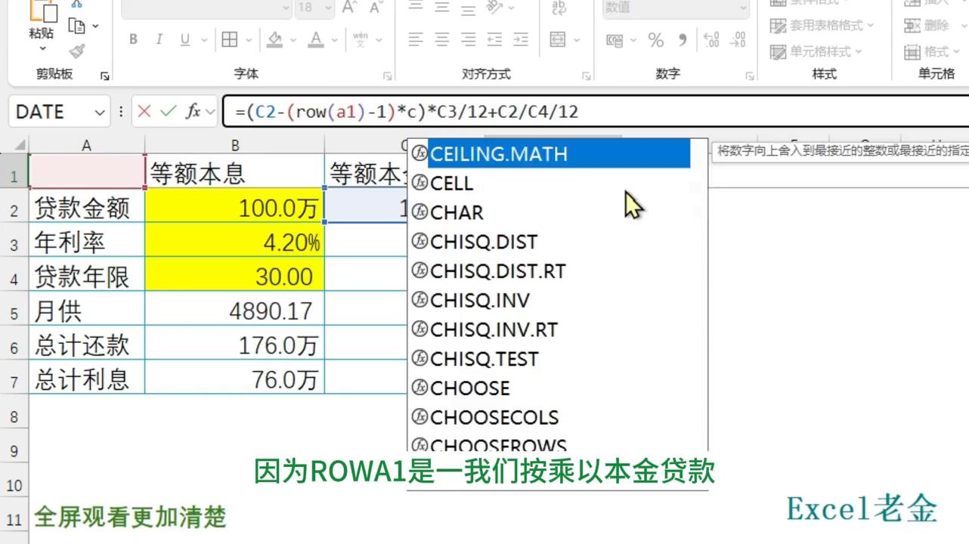The width and height of the screenshot is (969, 544).
Task: Click the Insert Function fx icon
Action: coord(194,111)
